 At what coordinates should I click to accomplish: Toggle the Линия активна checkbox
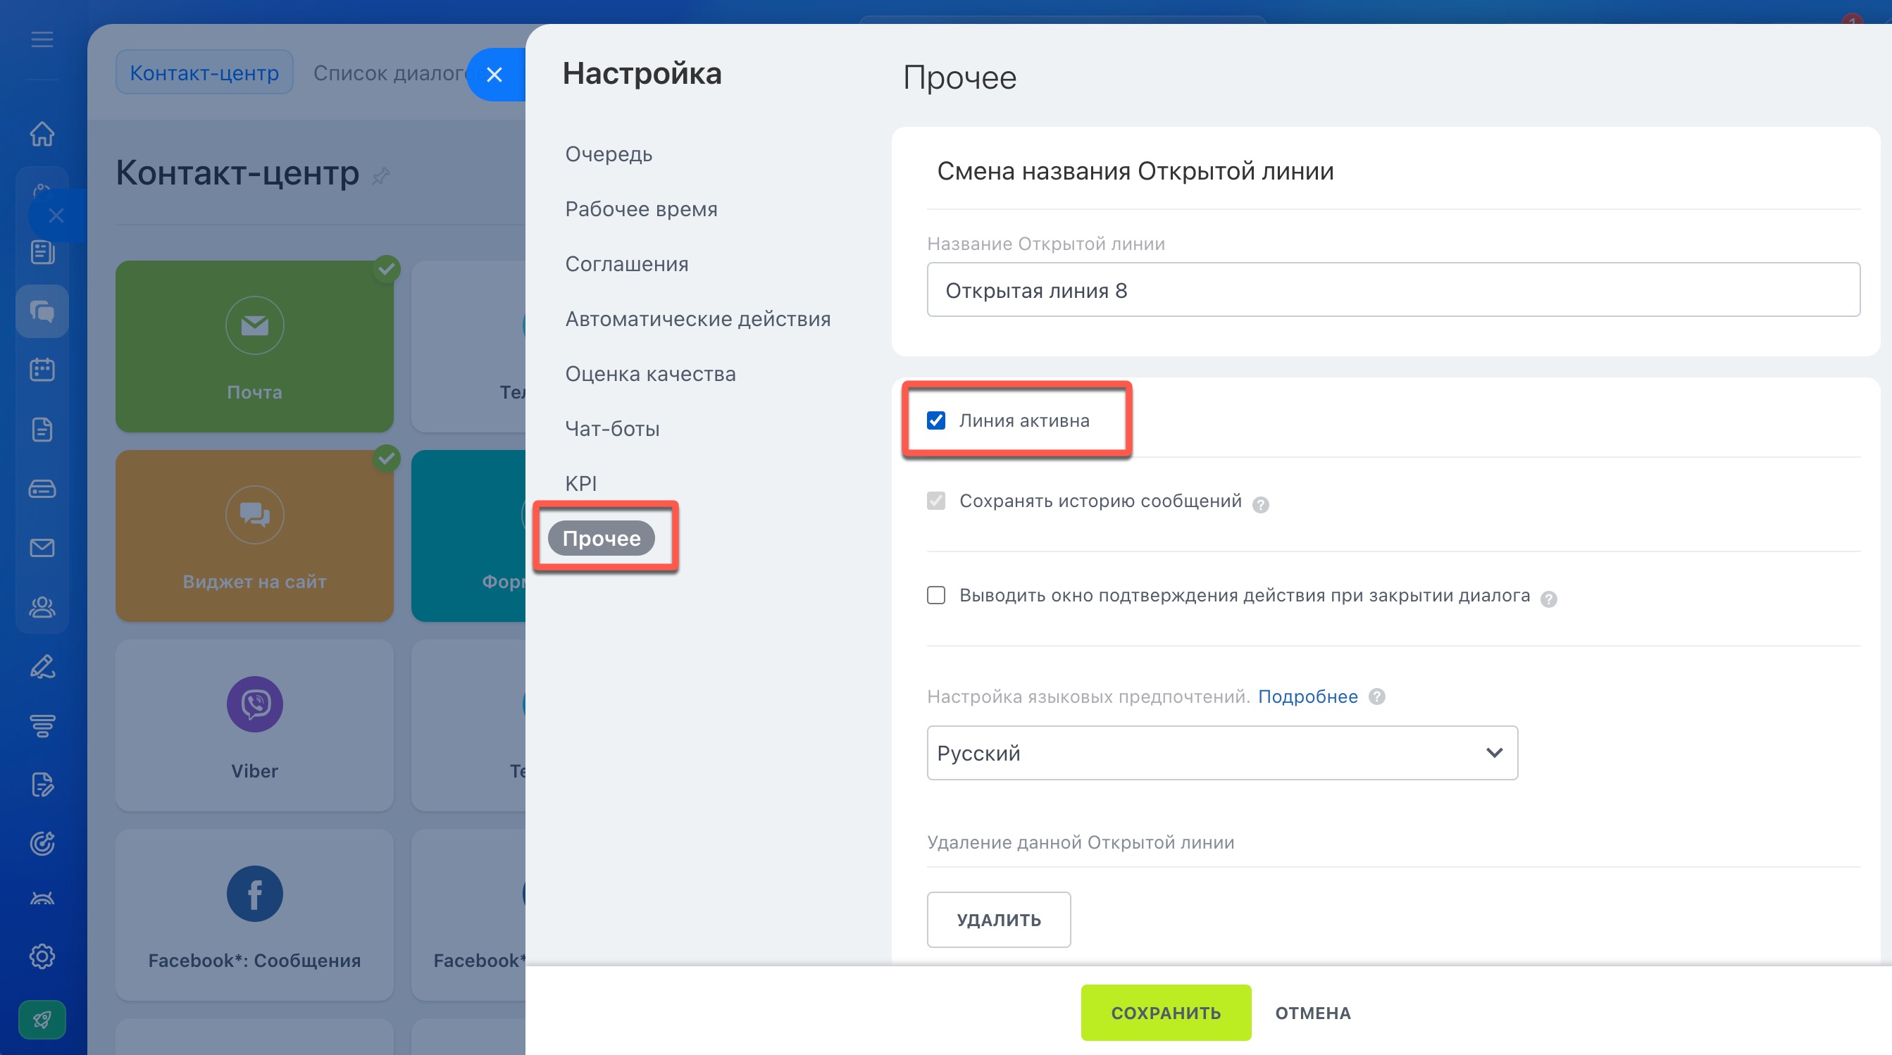click(935, 420)
